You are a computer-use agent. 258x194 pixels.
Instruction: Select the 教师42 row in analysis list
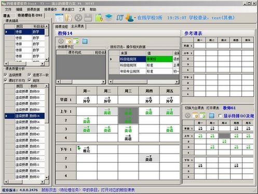(24, 128)
